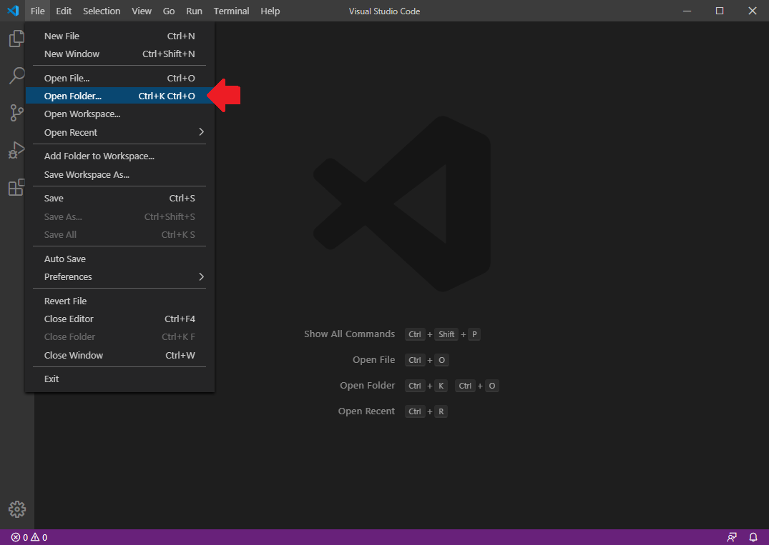
Task: Expand the Preferences submenu
Action: click(119, 276)
